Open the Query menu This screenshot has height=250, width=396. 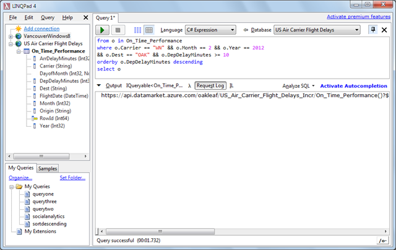pos(48,17)
